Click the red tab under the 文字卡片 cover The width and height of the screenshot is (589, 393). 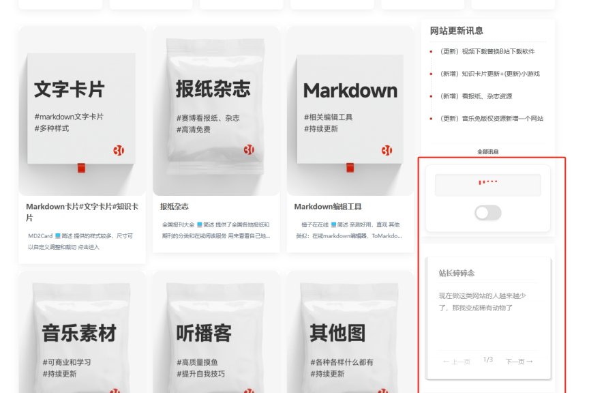81,167
